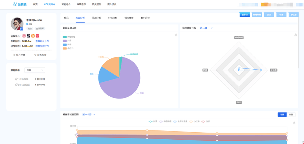
Task: Toggle the 小红书 series in the trend legend
Action: [x=195, y=122]
